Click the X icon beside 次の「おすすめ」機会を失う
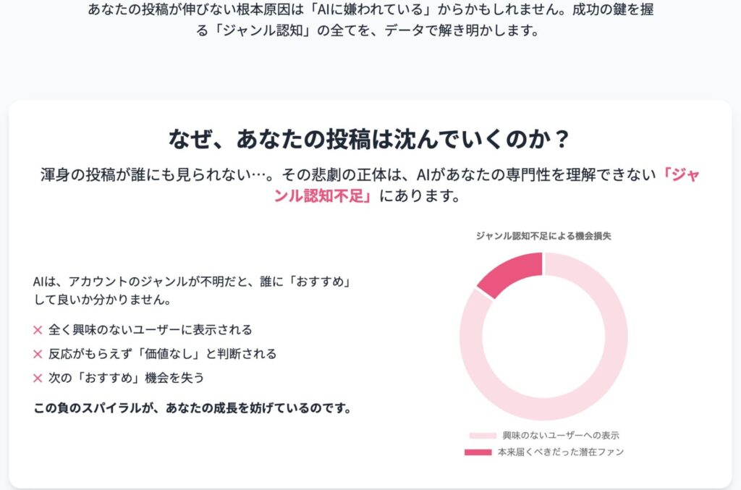The width and height of the screenshot is (741, 490). tap(38, 378)
